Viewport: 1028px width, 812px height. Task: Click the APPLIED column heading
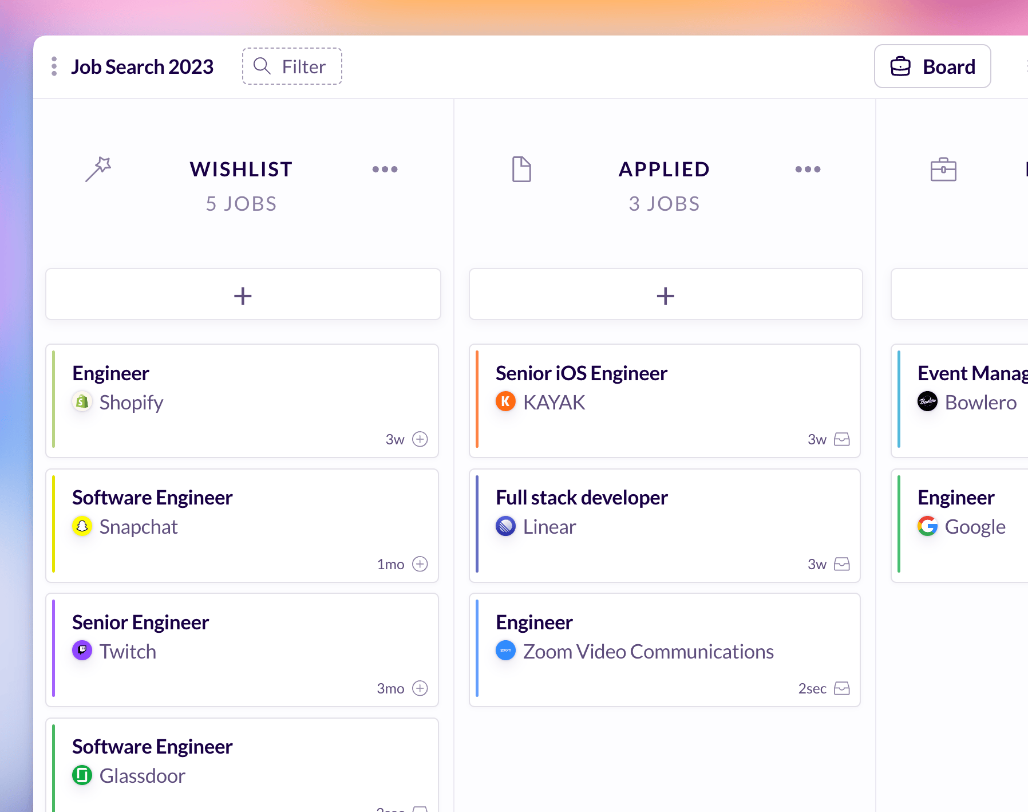[x=664, y=170]
